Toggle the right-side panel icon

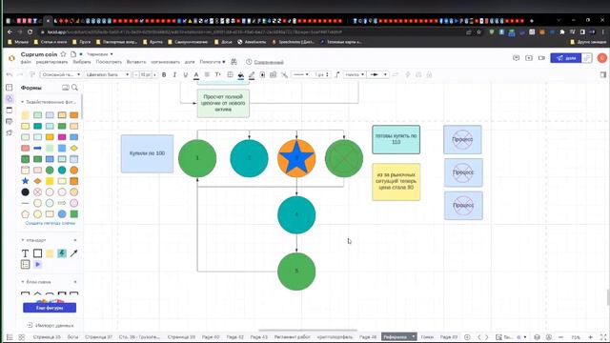coord(603,74)
